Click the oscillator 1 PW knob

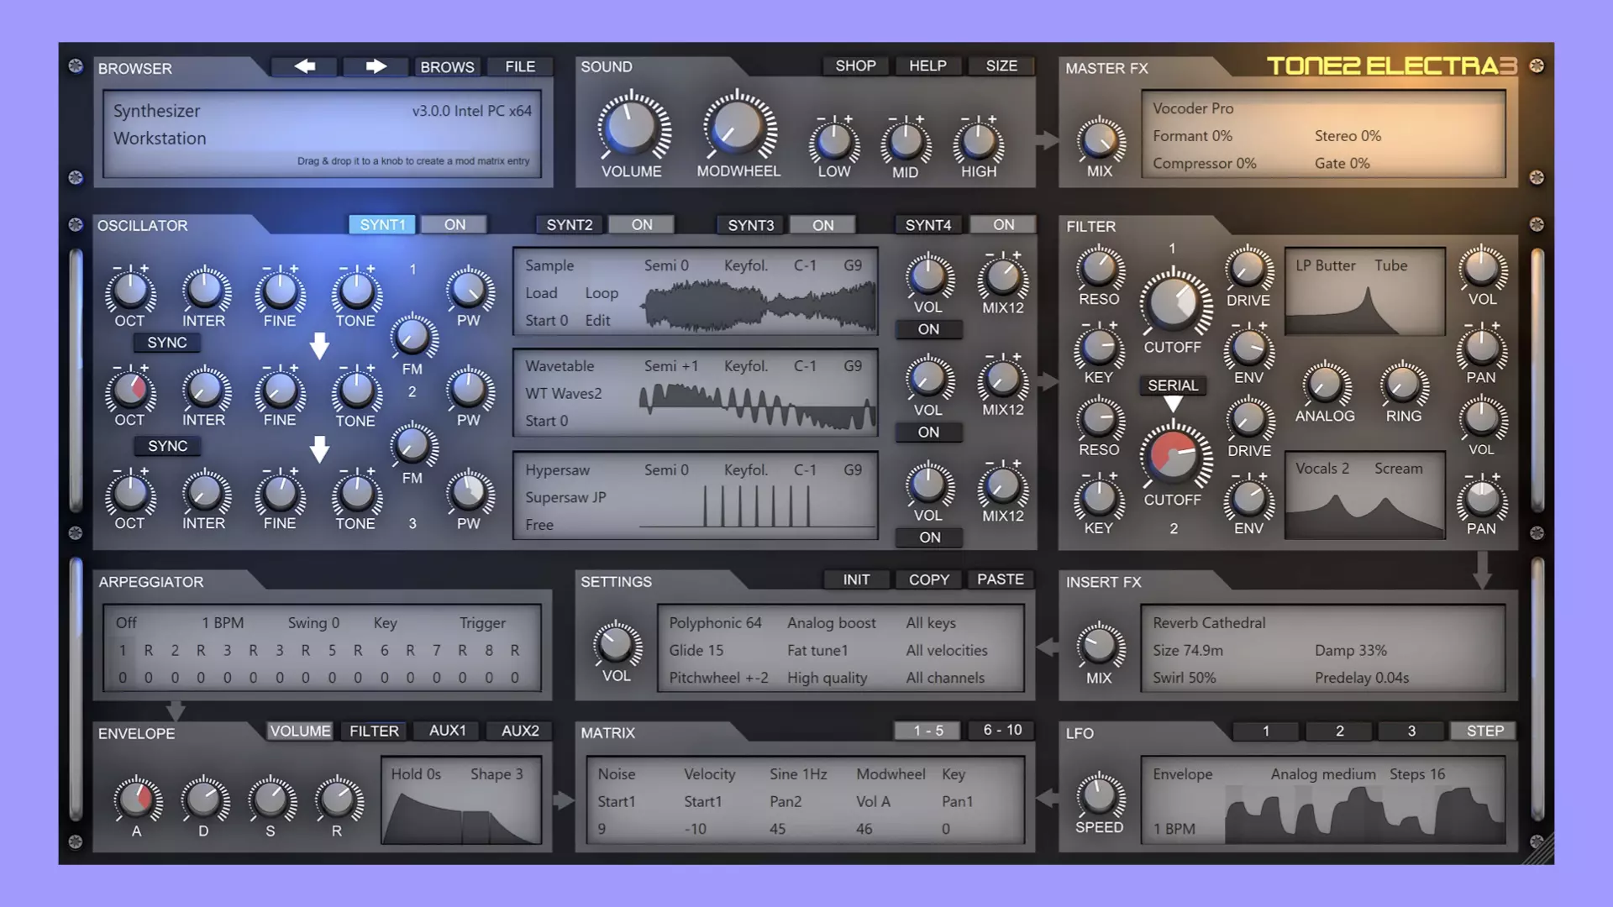pyautogui.click(x=469, y=291)
